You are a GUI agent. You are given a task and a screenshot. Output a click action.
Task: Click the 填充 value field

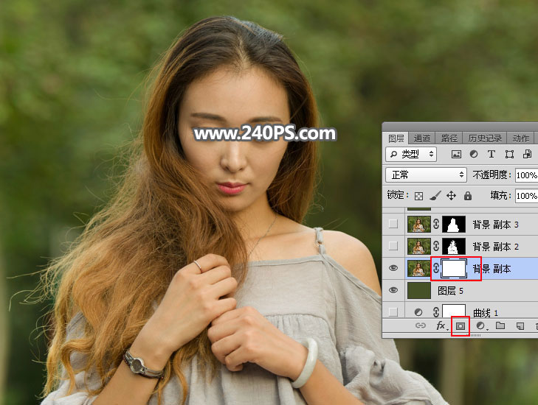(x=527, y=196)
